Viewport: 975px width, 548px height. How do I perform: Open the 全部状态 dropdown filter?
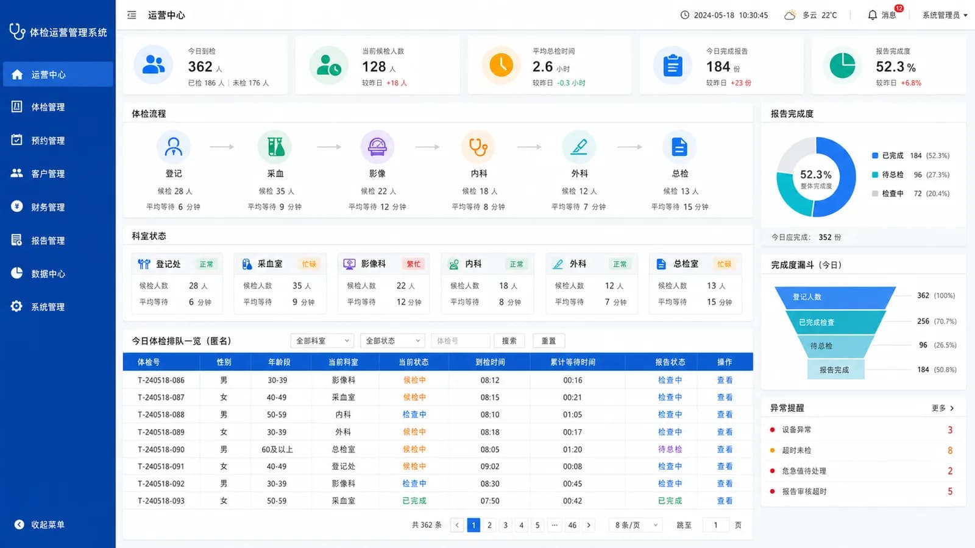[x=392, y=340]
